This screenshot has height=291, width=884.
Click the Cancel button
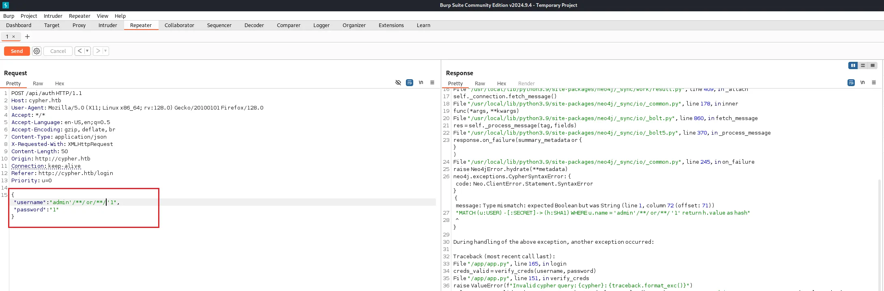click(x=58, y=51)
